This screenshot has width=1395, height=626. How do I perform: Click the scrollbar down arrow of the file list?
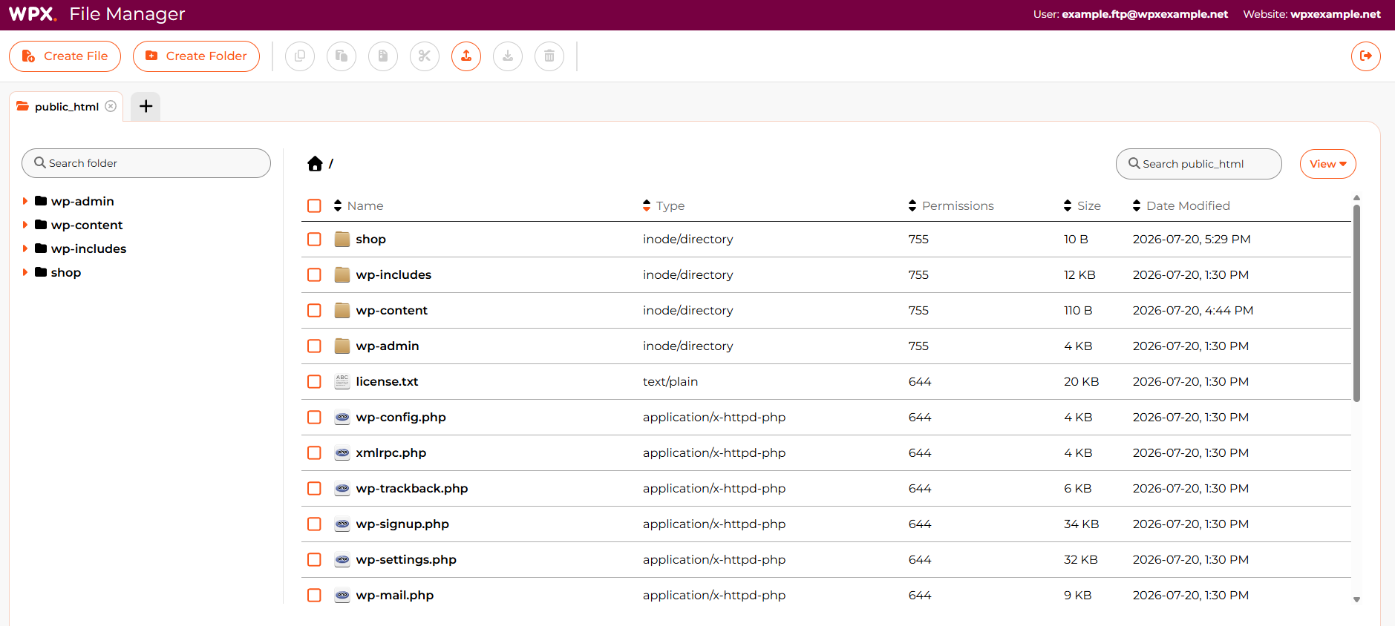point(1356,599)
